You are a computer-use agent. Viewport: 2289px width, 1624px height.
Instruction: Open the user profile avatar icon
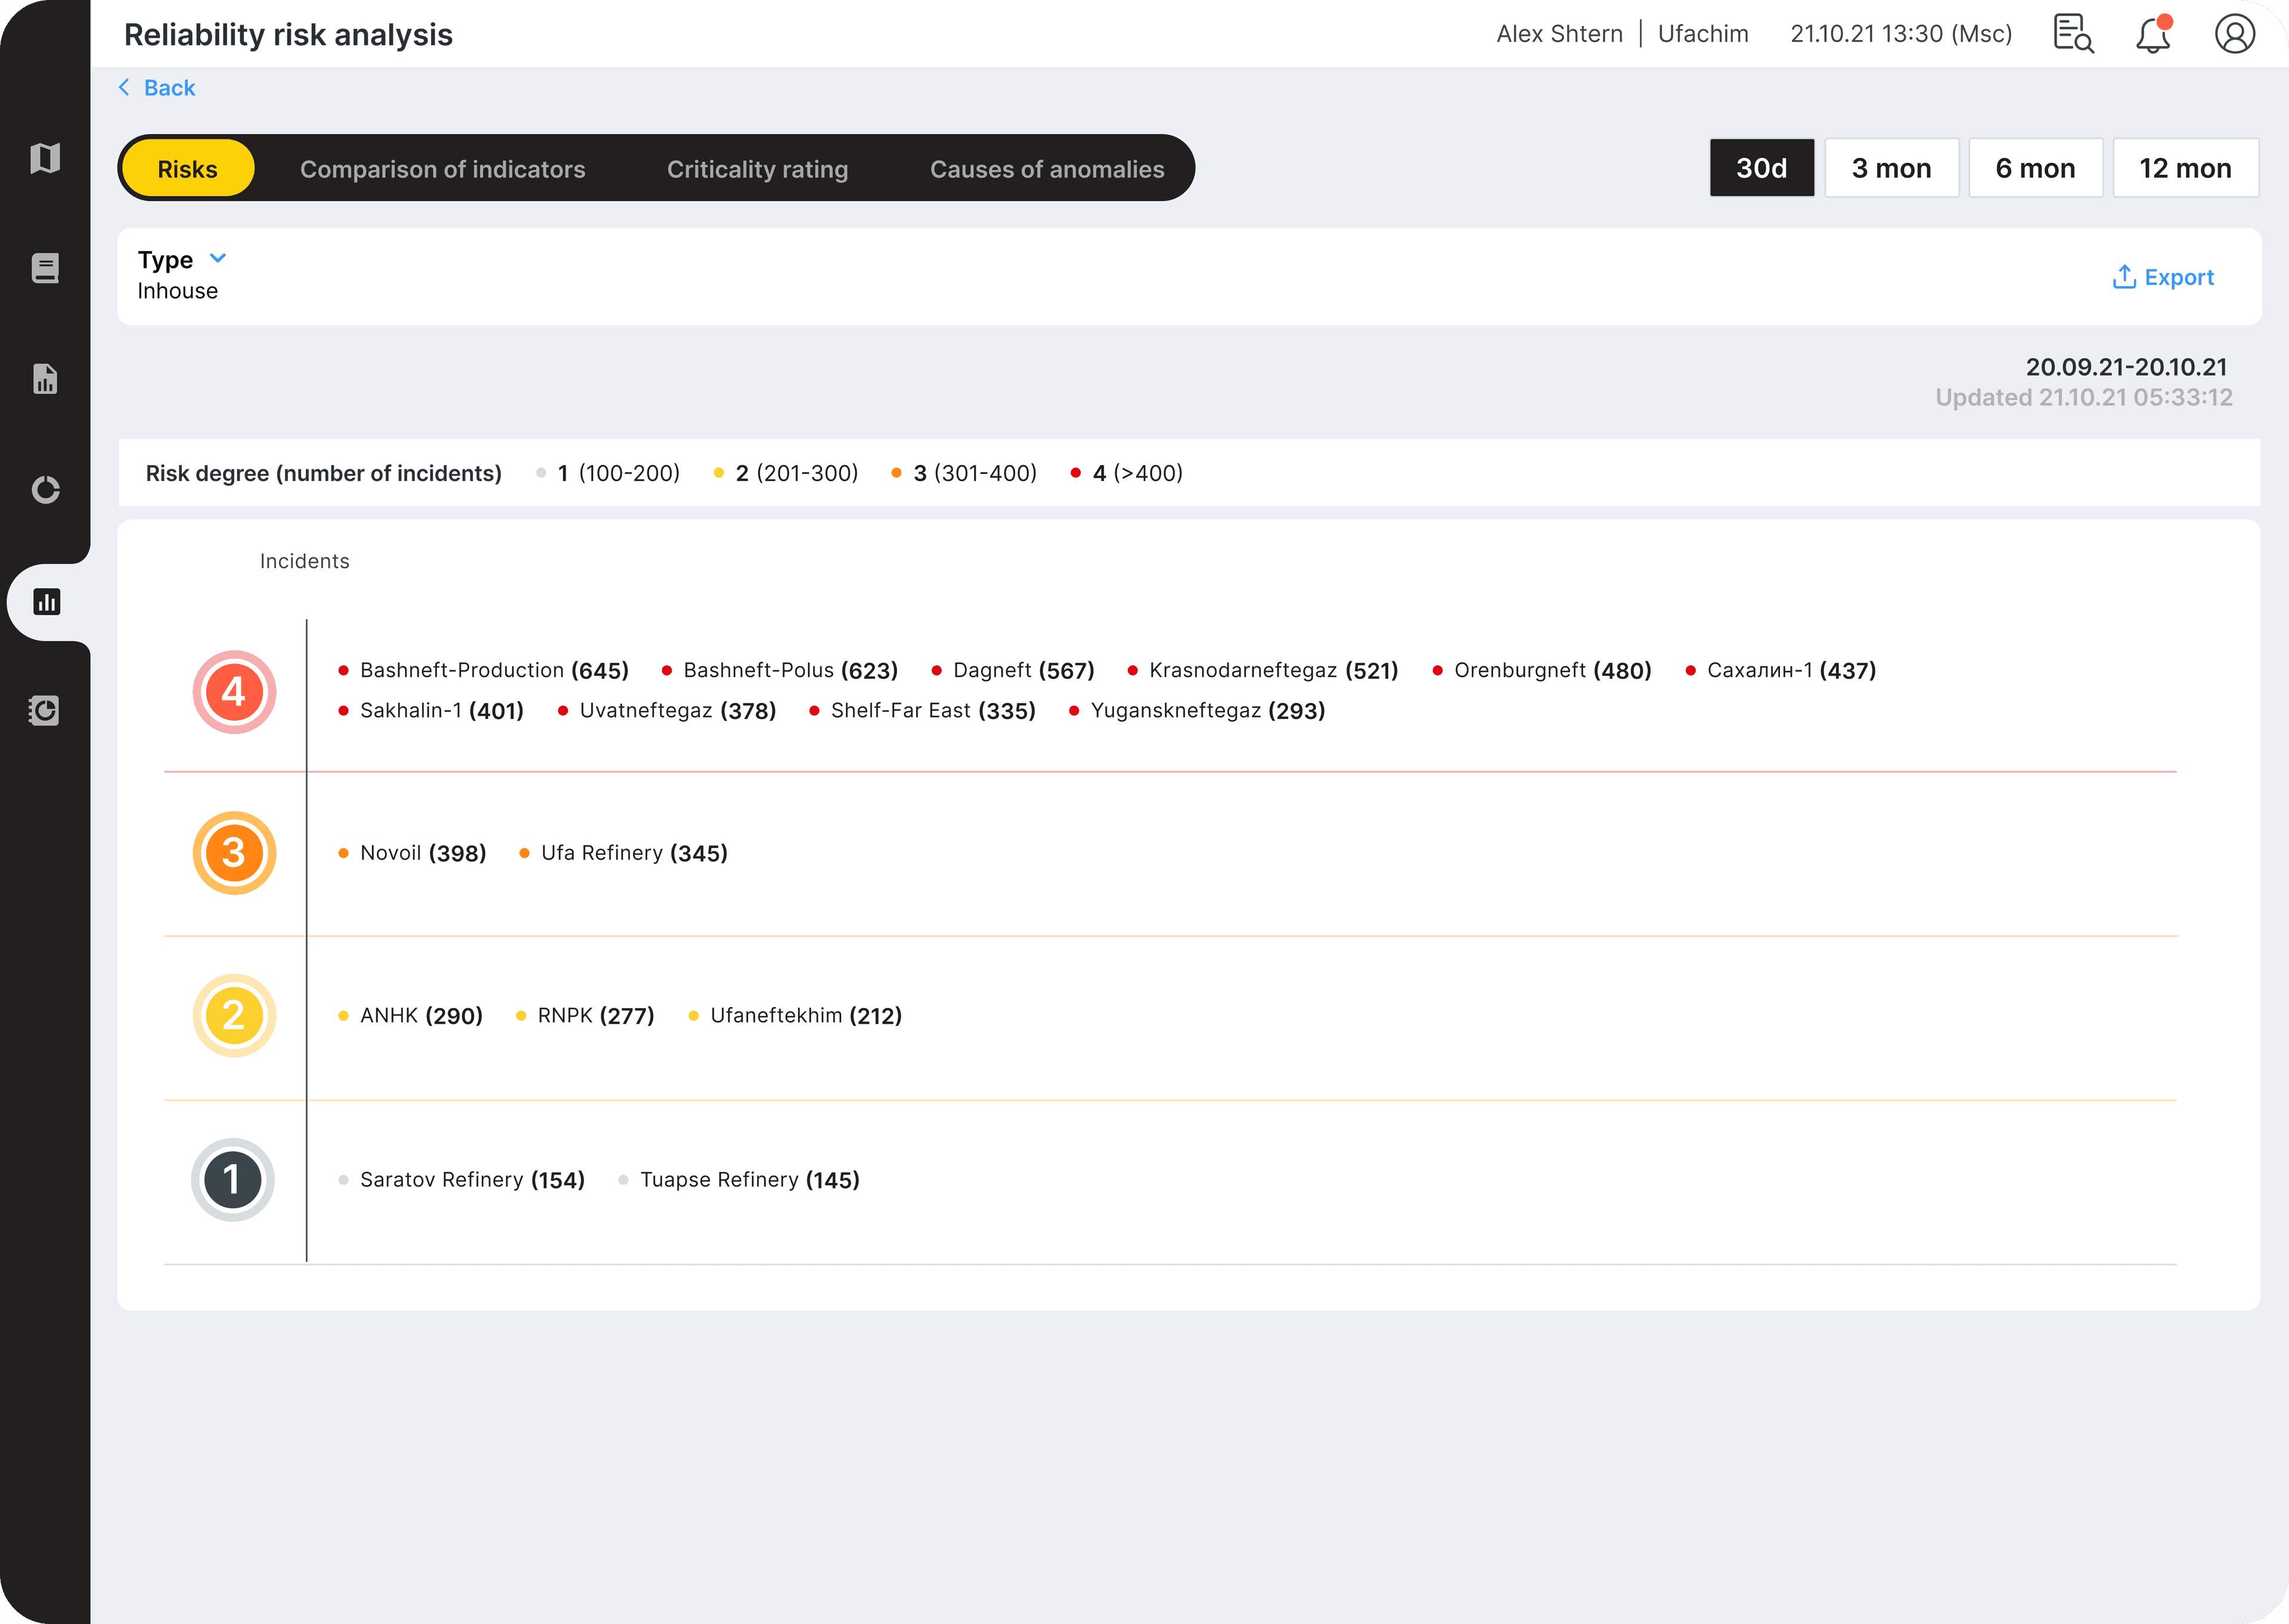(2235, 33)
